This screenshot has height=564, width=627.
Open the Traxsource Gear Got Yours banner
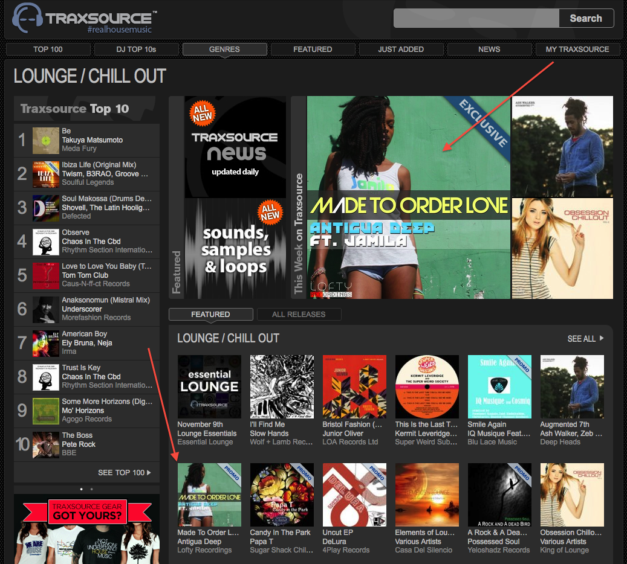(x=87, y=529)
